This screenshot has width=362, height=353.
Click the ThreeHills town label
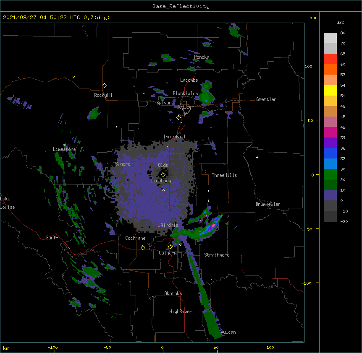[x=224, y=175]
